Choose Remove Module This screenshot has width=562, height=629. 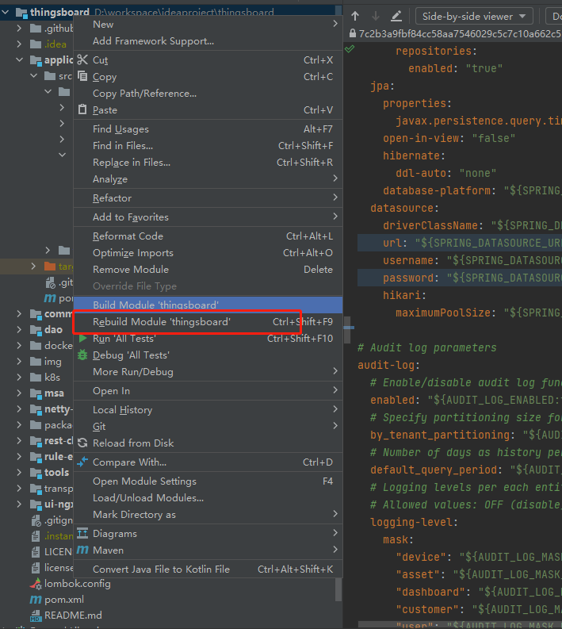208,269
